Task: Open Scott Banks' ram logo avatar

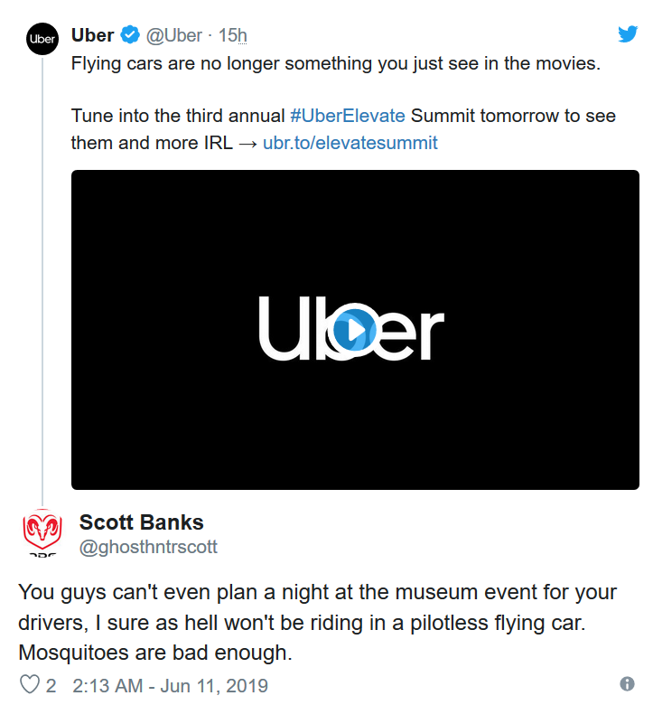Action: tap(42, 531)
